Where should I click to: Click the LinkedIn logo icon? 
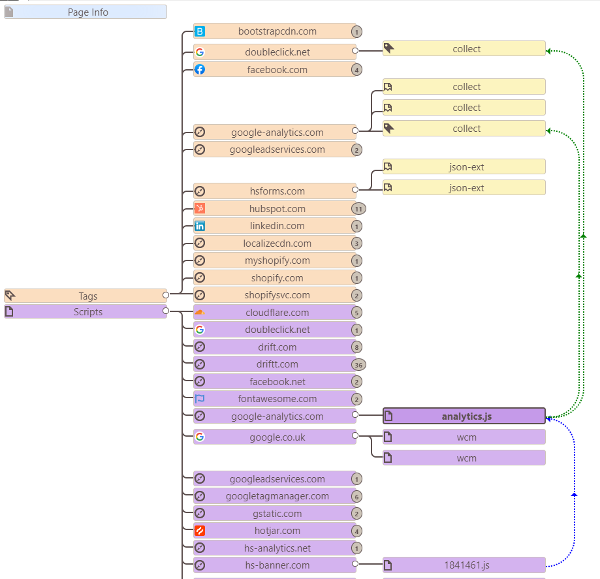[x=200, y=226]
